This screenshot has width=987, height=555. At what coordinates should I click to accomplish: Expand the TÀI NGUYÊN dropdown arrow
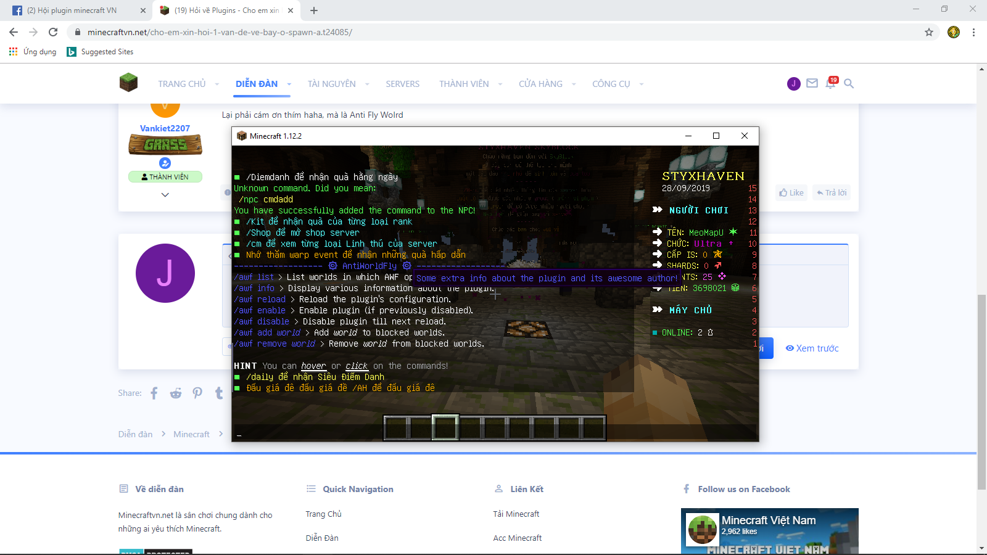click(x=367, y=84)
